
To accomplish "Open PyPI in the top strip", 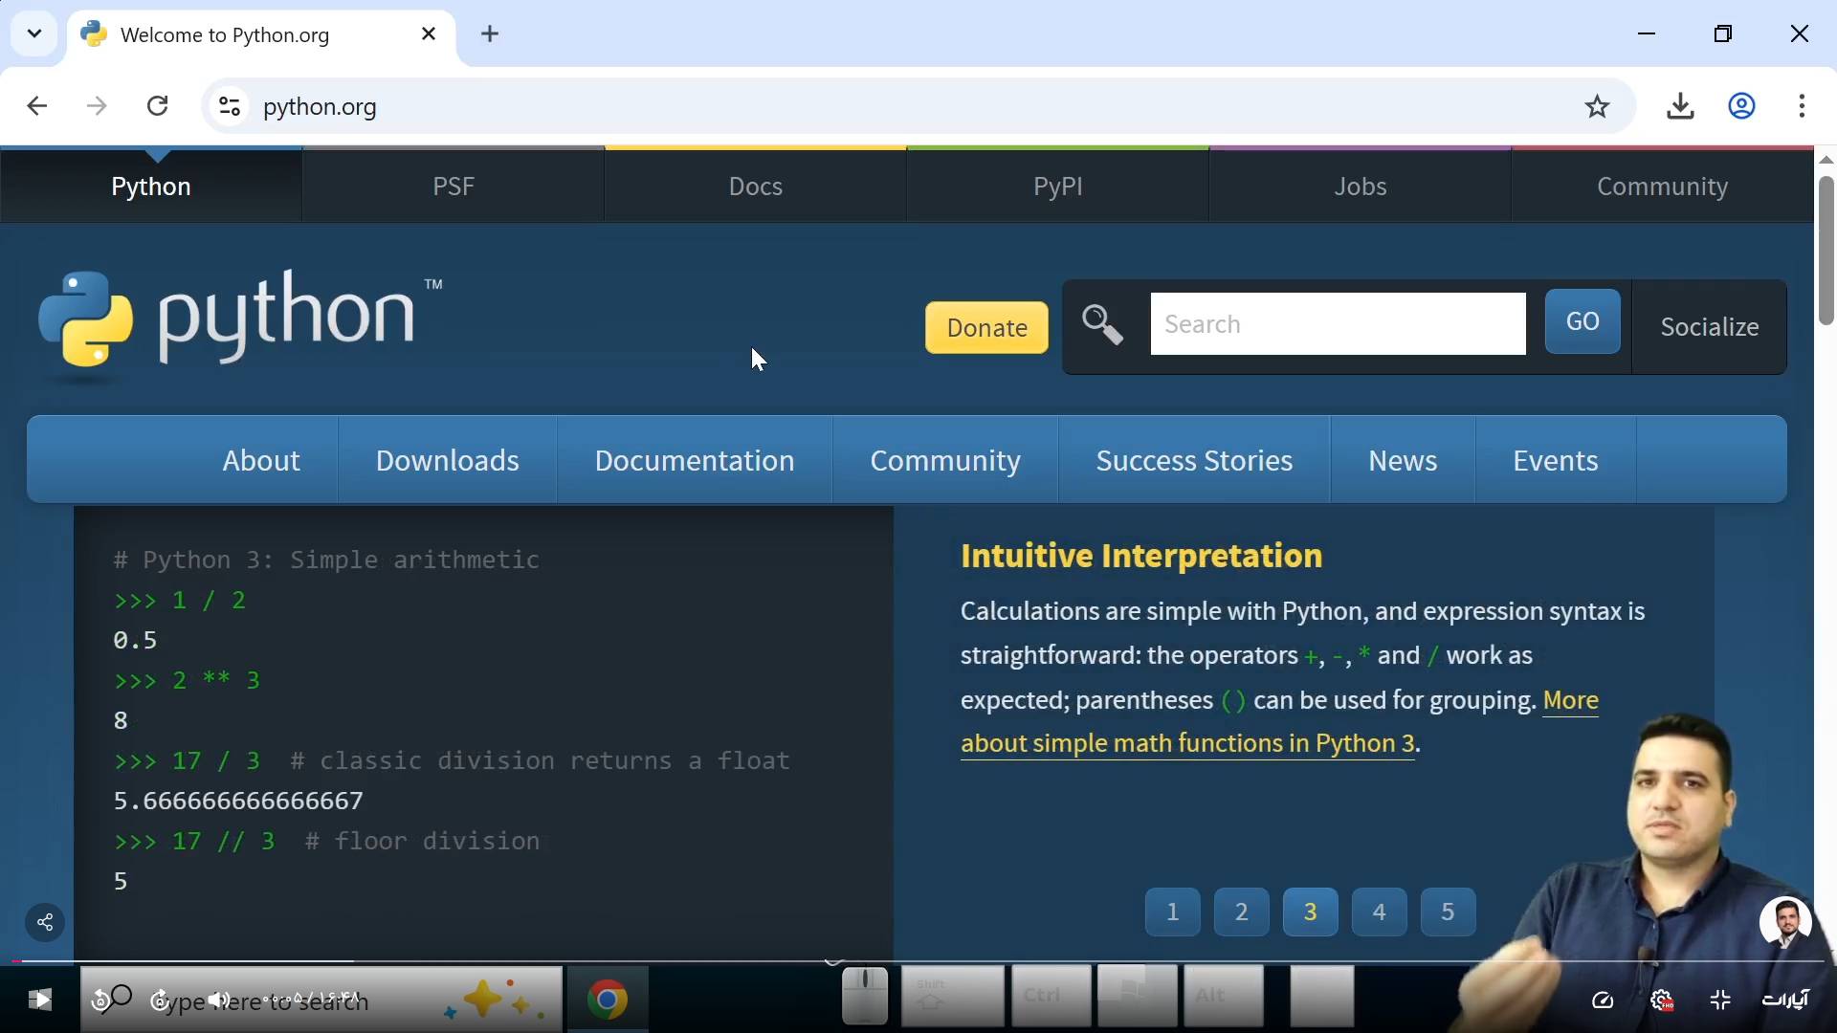I will [x=1058, y=187].
